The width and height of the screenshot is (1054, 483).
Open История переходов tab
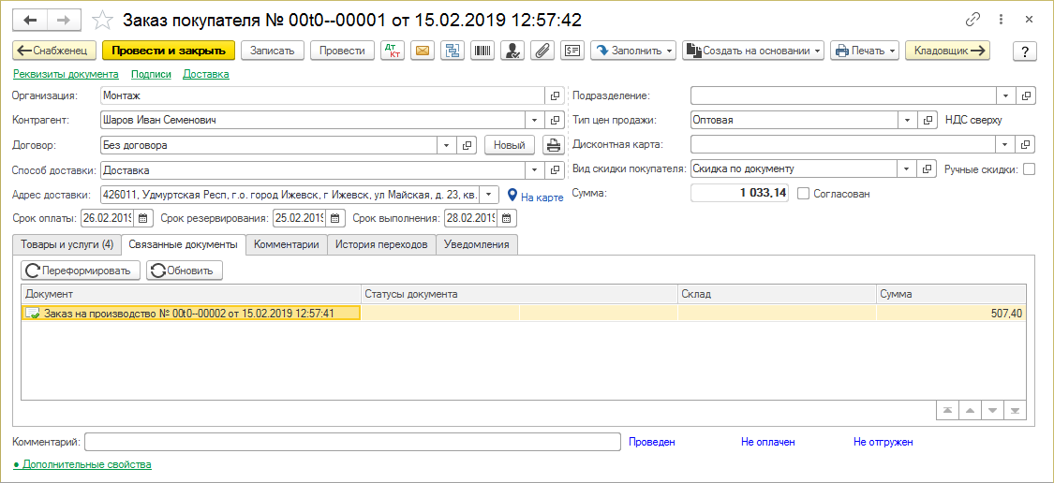tap(382, 244)
